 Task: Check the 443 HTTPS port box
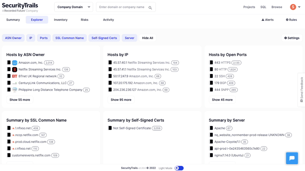pos(211,62)
